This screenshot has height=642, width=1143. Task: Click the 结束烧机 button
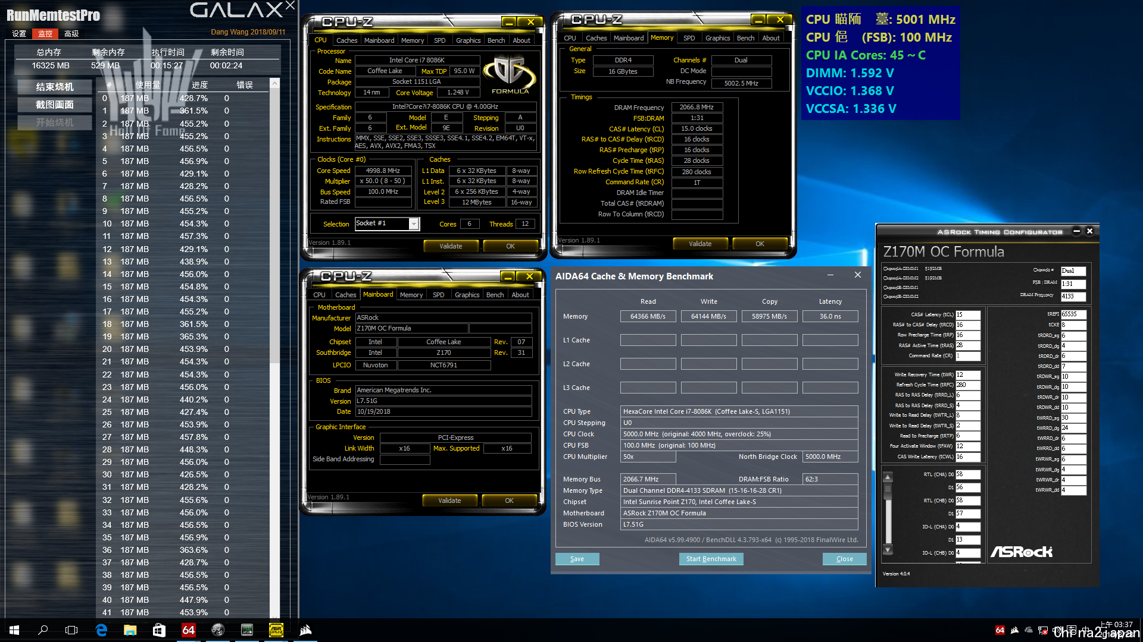click(55, 87)
